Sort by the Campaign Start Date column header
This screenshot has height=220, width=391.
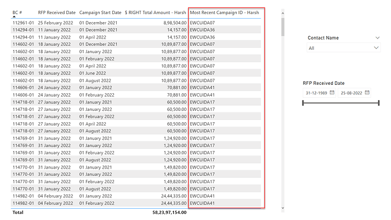pyautogui.click(x=100, y=12)
